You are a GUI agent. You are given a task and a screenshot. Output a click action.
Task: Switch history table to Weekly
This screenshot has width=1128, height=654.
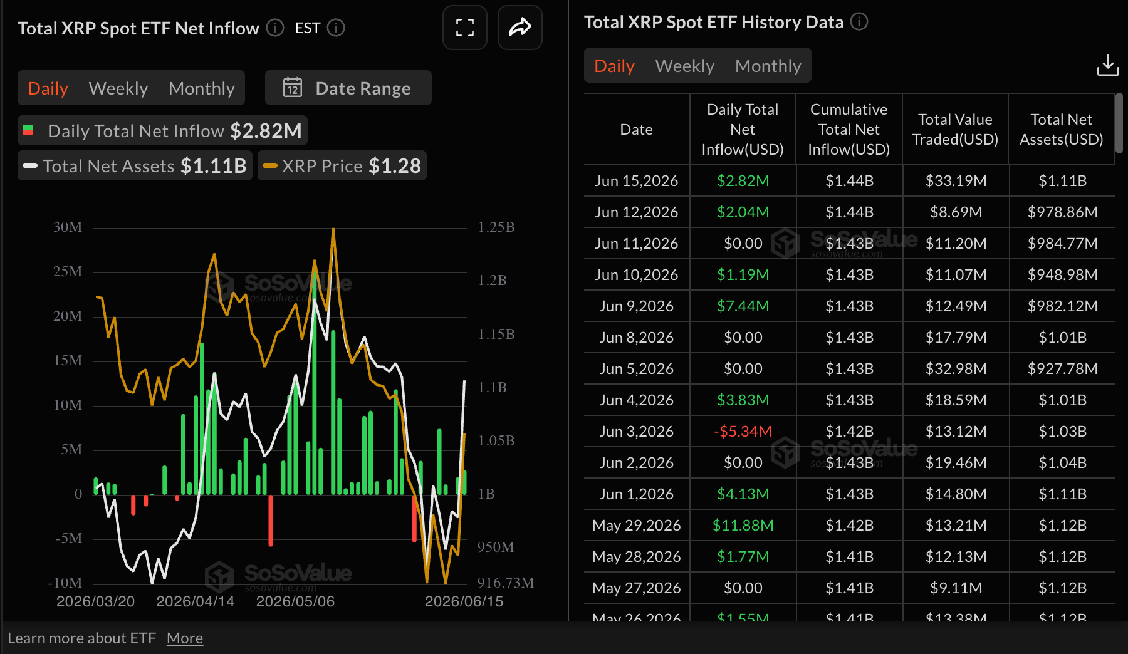685,66
